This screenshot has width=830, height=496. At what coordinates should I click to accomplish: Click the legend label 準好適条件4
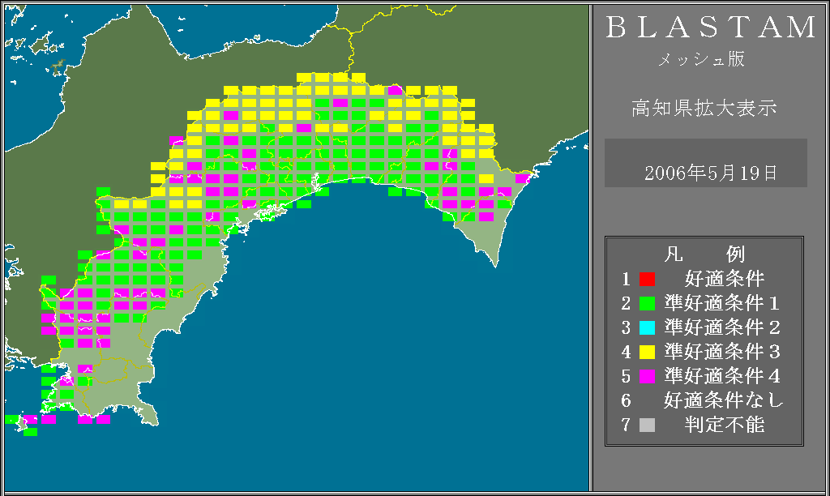[x=722, y=376]
